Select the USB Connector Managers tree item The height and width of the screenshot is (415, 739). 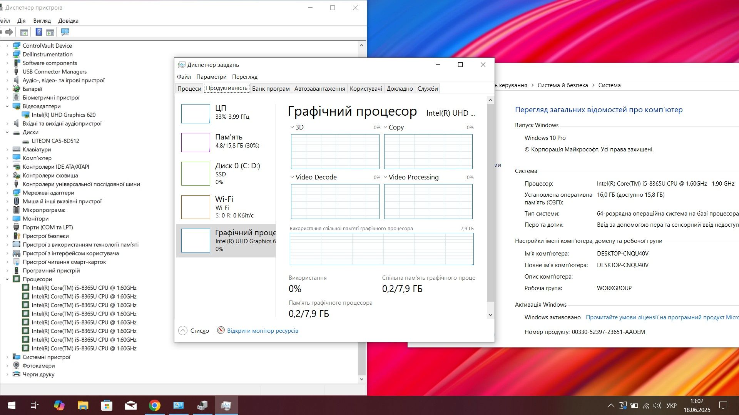(x=55, y=72)
